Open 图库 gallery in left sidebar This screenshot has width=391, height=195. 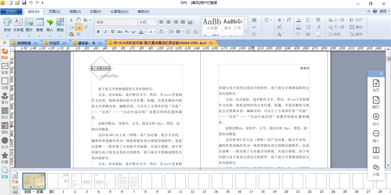tap(5, 54)
